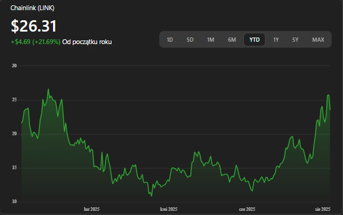Click the 15 y-axis label
The image size is (343, 215).
pos(14,167)
